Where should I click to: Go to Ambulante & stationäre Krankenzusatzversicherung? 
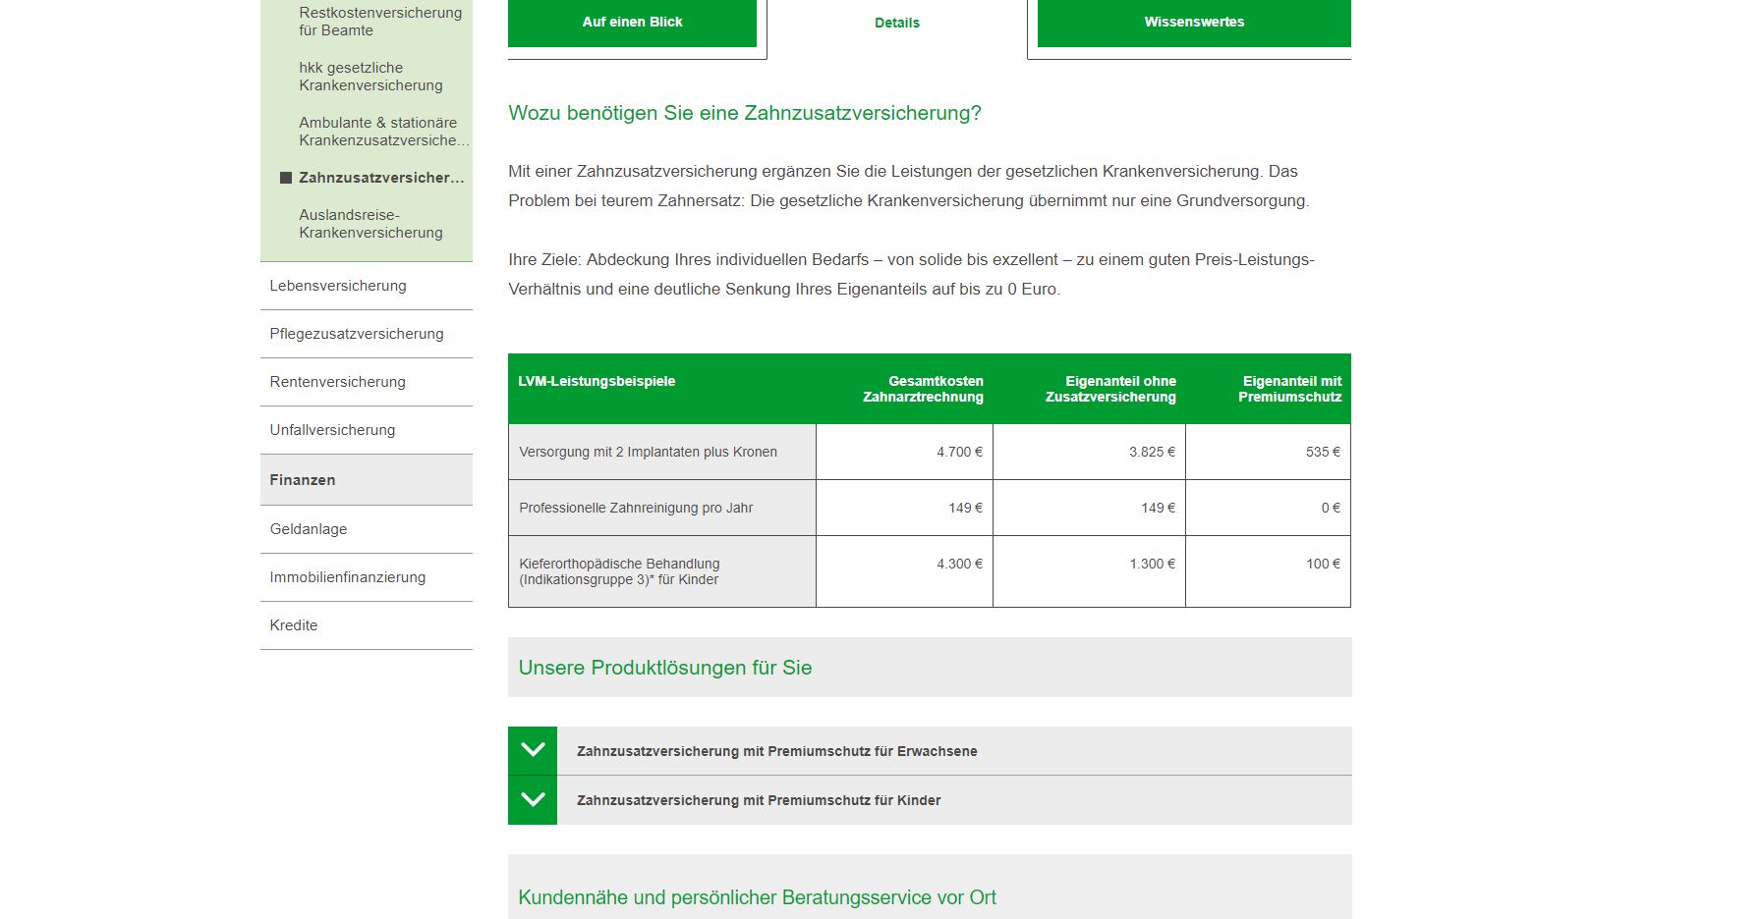(x=384, y=132)
